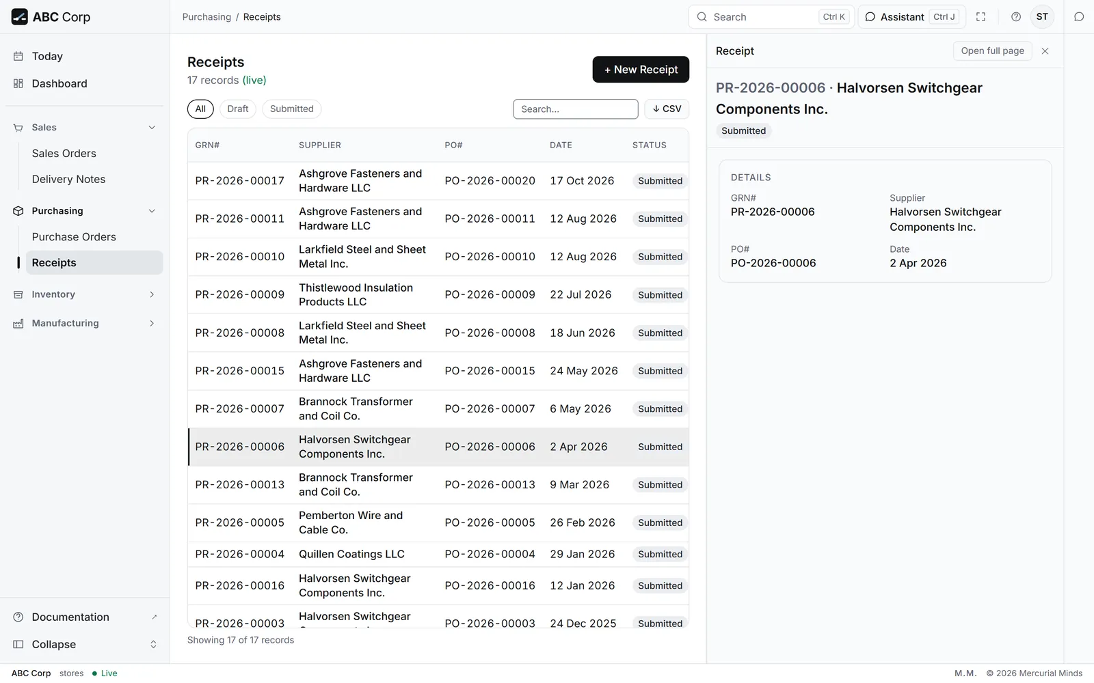This screenshot has width=1094, height=683.
Task: Click the Dashboard grid icon
Action: point(18,83)
